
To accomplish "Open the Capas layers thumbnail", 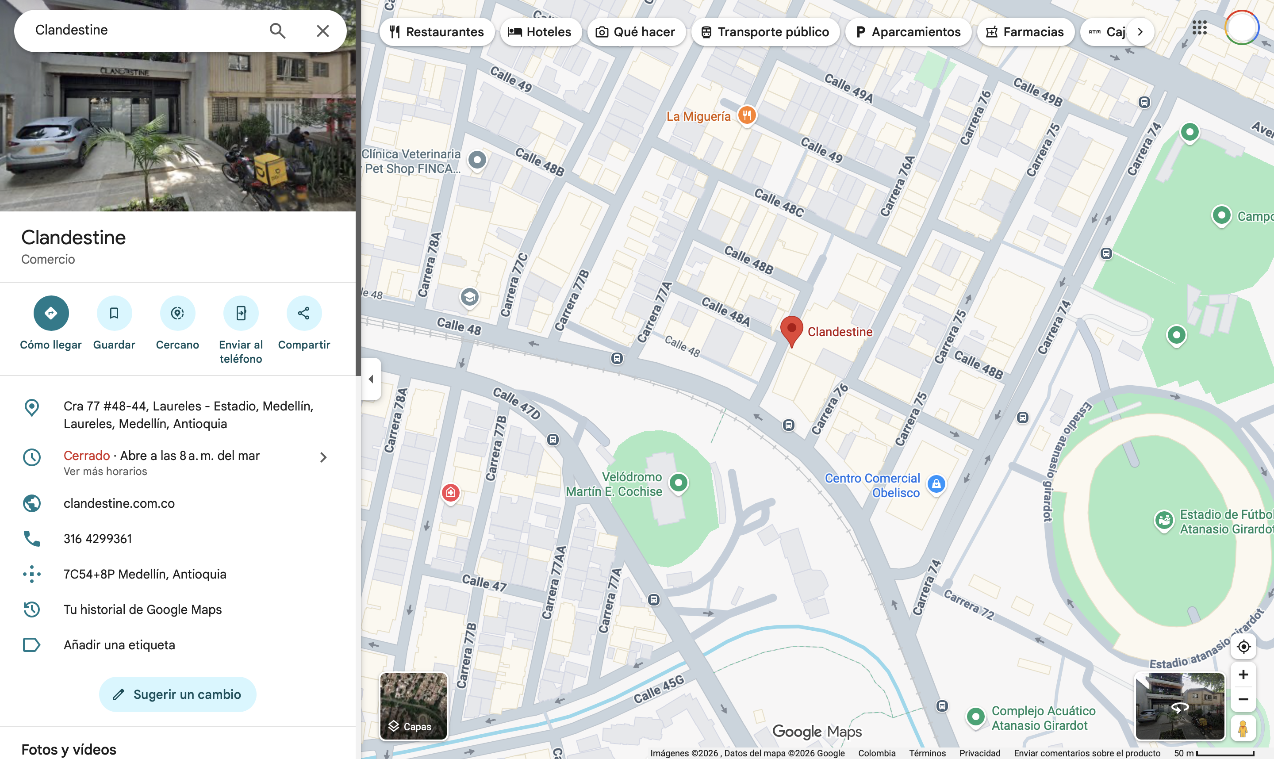I will point(413,706).
